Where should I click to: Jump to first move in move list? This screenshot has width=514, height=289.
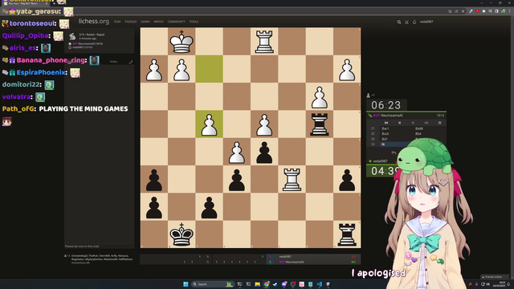coord(386,123)
